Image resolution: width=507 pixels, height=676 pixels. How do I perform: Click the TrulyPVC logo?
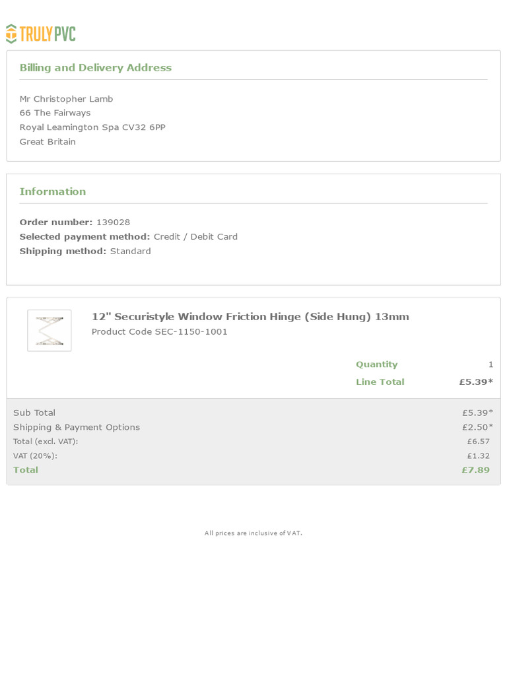[x=41, y=34]
